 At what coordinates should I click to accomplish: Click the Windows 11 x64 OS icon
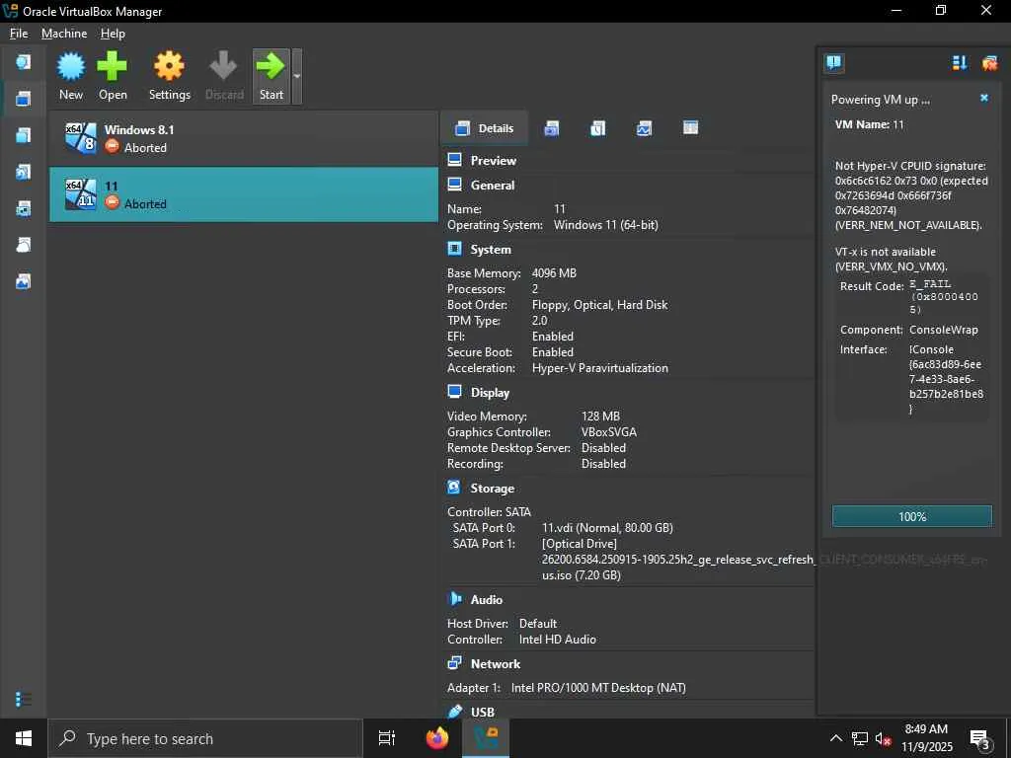tap(81, 194)
